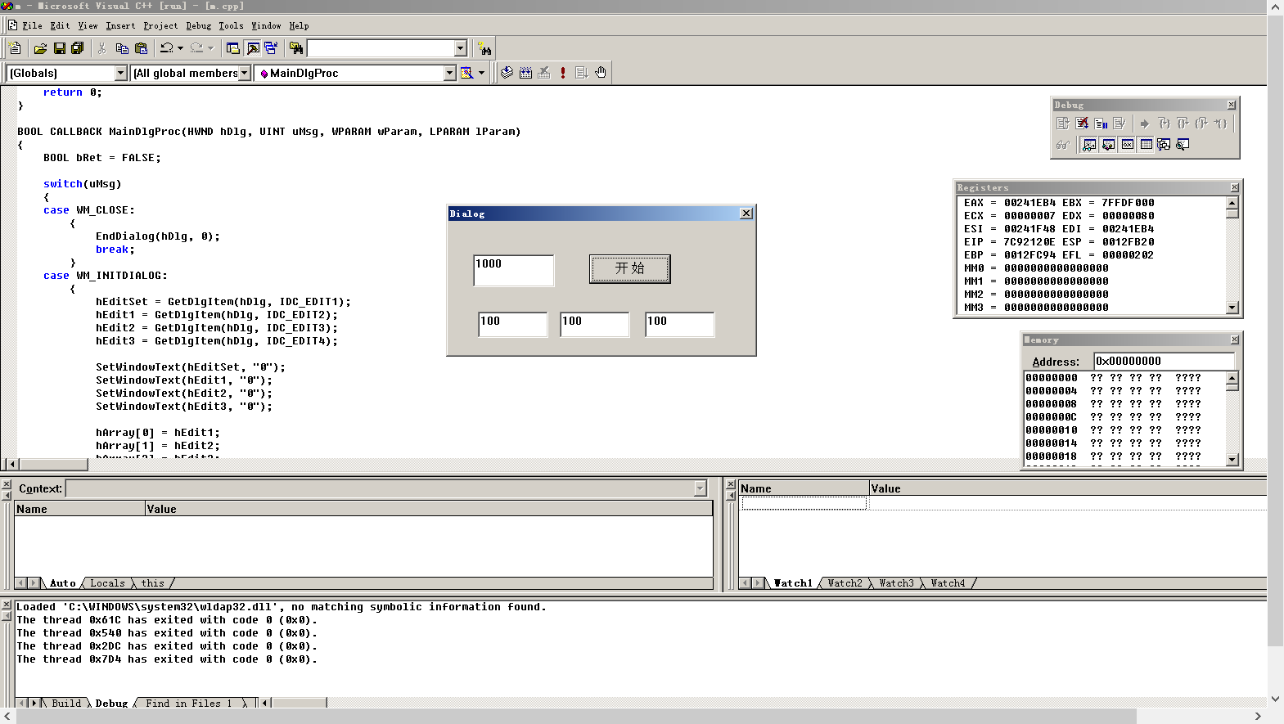Click the WizardBar actions wand icon
The image size is (1284, 724).
point(466,73)
